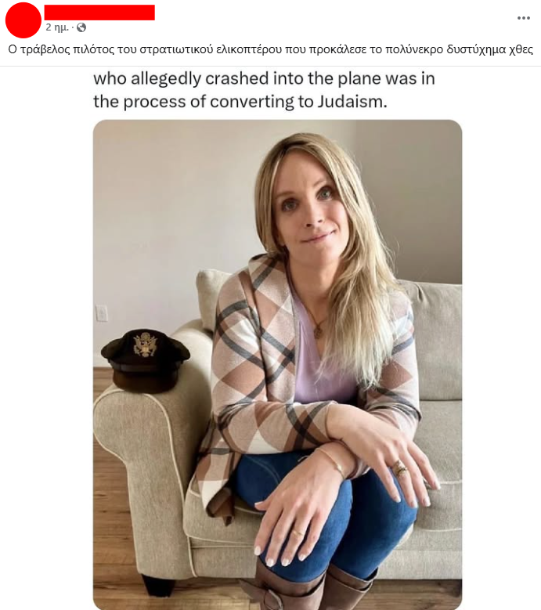Click the wall outlet in the photo

(102, 313)
